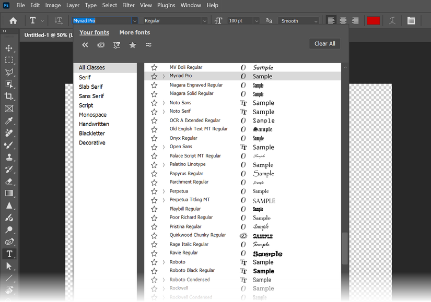Expand the Palatino Linotype family
431x302 pixels.
[x=164, y=165]
